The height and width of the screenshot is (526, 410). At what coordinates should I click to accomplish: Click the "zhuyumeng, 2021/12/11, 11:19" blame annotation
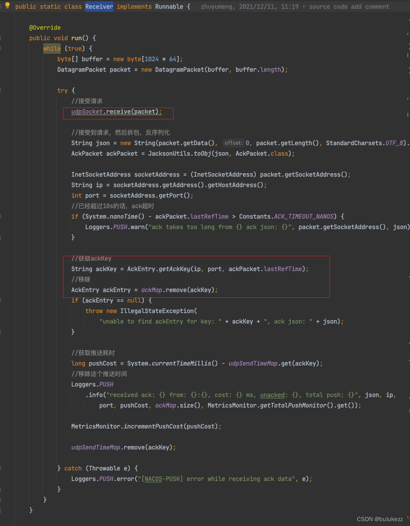(x=250, y=7)
